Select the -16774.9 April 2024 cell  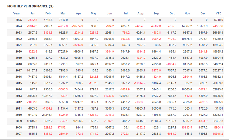[x=77, y=26]
